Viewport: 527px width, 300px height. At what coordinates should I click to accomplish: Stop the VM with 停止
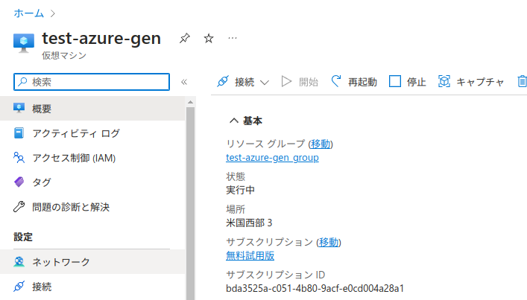(407, 82)
